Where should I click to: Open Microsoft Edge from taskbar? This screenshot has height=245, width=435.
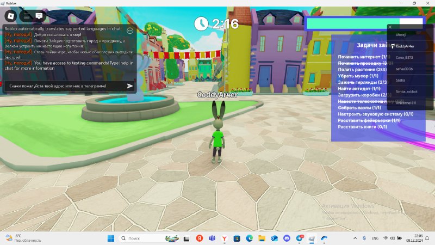click(x=249, y=238)
